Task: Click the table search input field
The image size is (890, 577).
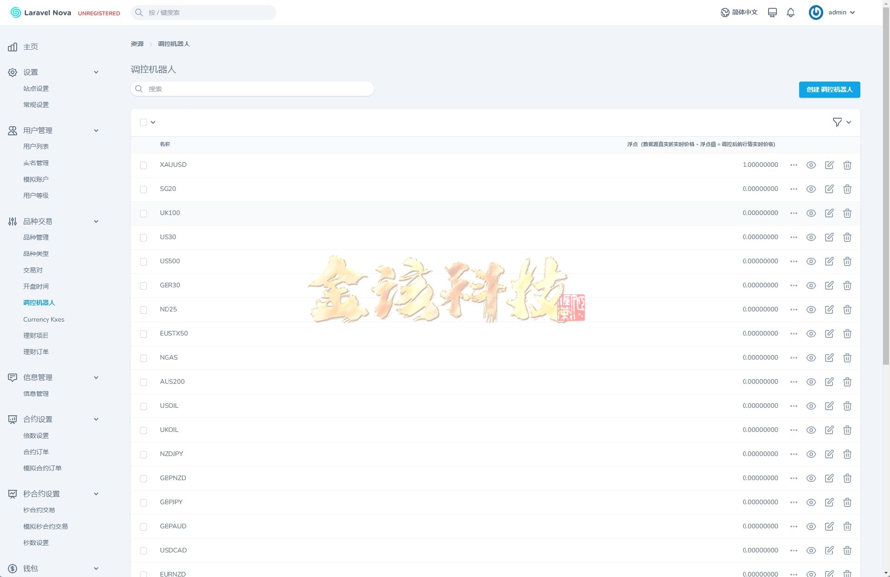Action: [x=252, y=89]
